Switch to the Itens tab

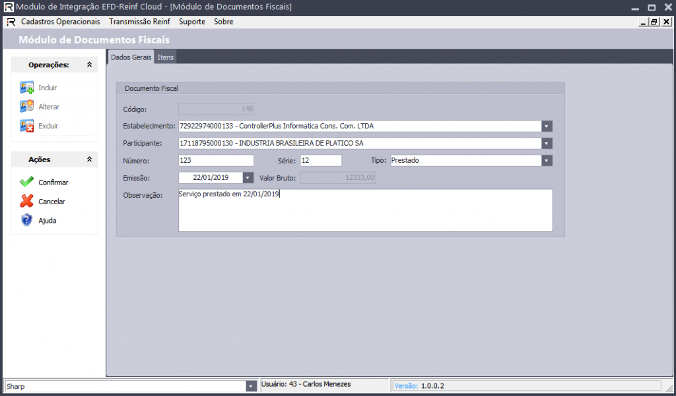pos(166,57)
